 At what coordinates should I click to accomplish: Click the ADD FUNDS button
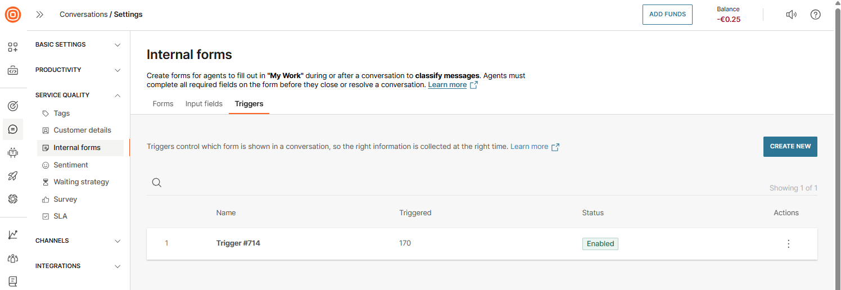point(667,15)
